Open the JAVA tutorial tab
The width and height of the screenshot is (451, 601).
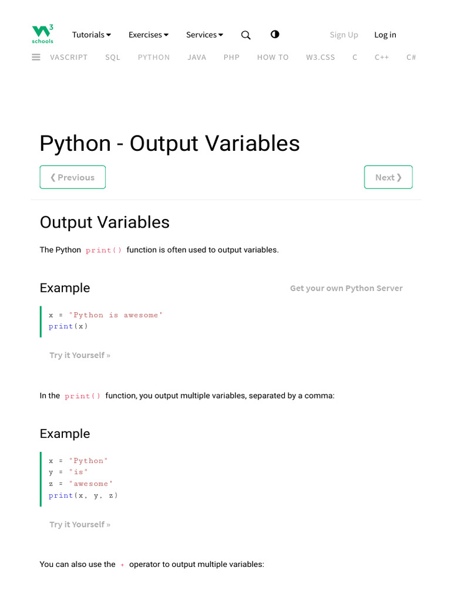(x=197, y=58)
